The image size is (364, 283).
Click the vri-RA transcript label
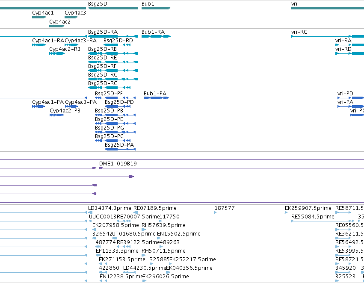point(343,41)
